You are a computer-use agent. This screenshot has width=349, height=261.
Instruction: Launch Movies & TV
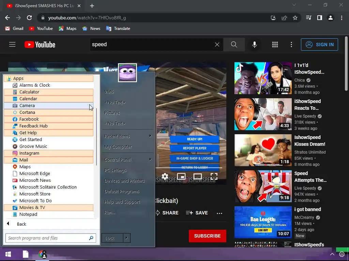[48, 208]
